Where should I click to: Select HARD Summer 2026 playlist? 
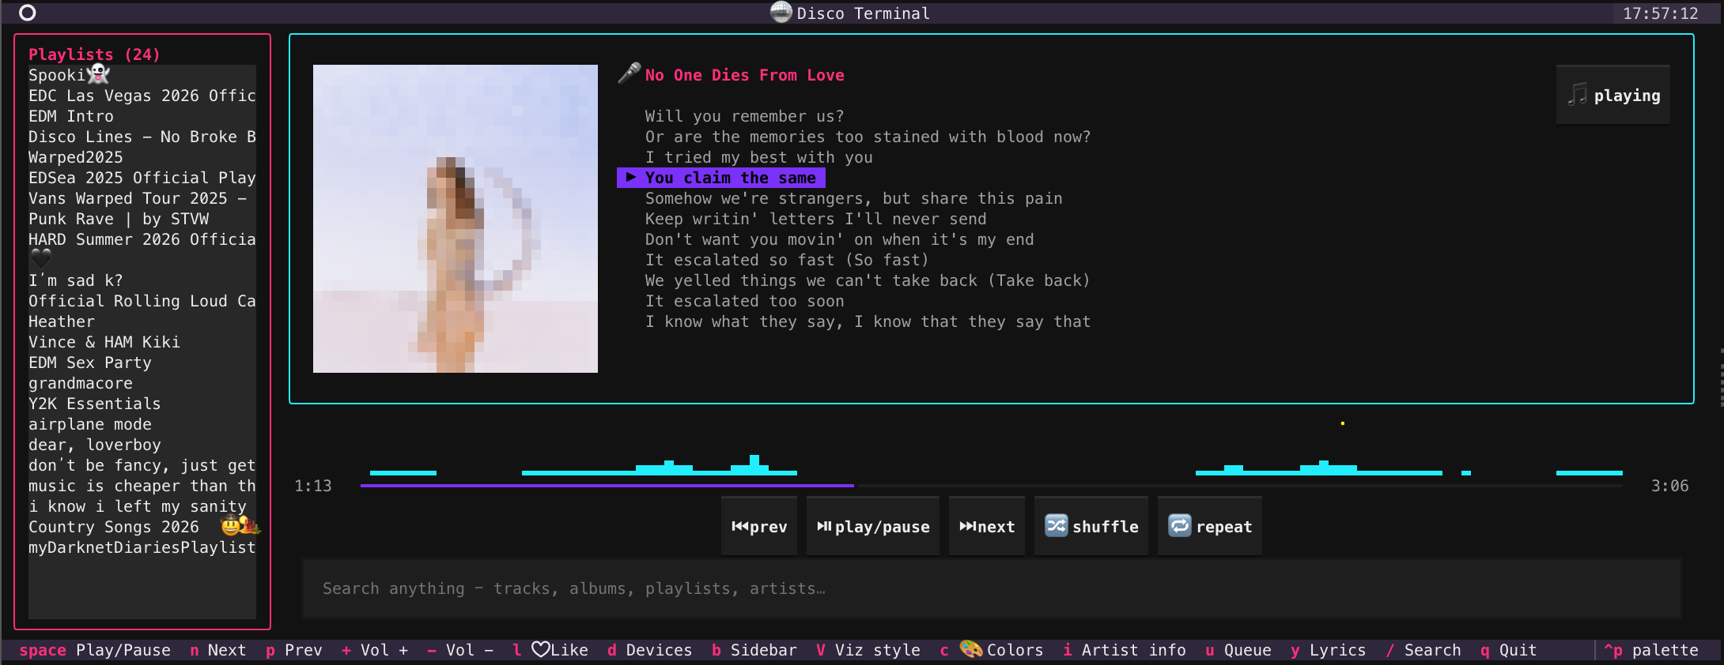point(142,239)
